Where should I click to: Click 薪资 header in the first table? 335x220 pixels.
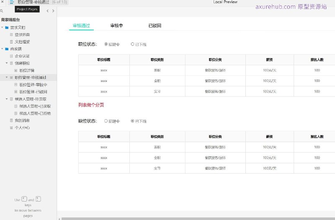click(x=269, y=60)
